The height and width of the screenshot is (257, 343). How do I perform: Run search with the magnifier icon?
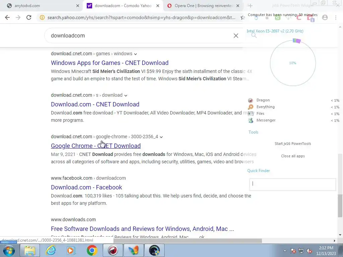tap(254, 35)
